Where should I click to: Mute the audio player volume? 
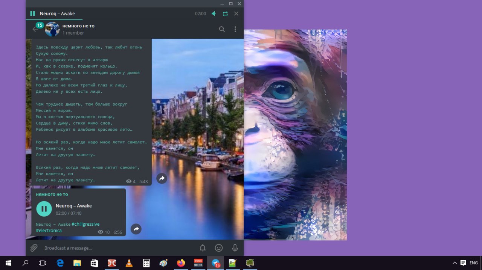click(214, 14)
